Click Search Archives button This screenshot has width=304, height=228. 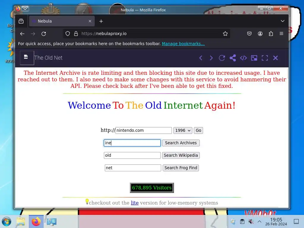[181, 143]
